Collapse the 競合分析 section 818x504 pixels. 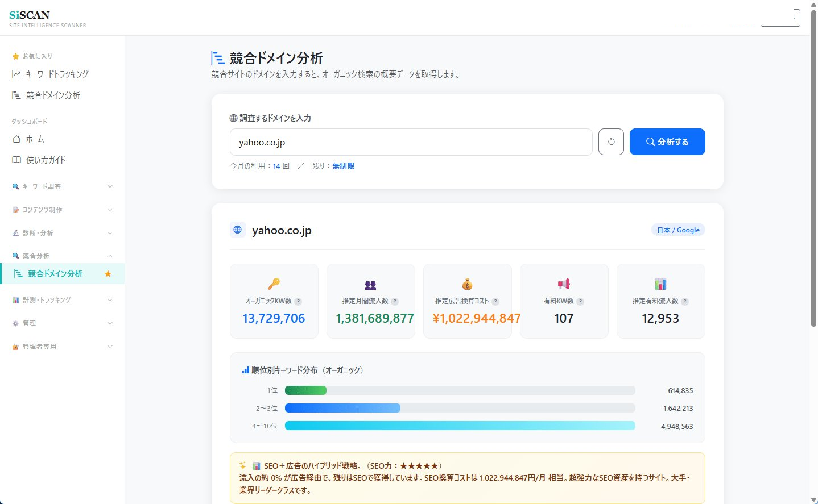[62, 256]
